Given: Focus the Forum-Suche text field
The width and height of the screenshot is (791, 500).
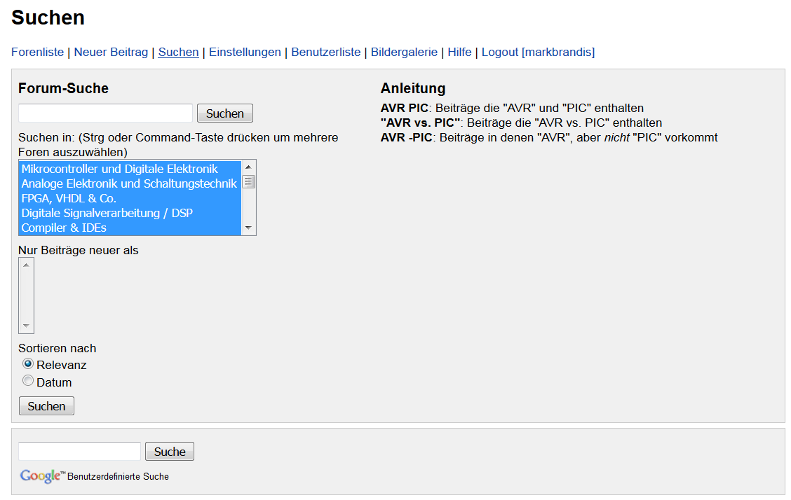Looking at the screenshot, I should pyautogui.click(x=105, y=113).
